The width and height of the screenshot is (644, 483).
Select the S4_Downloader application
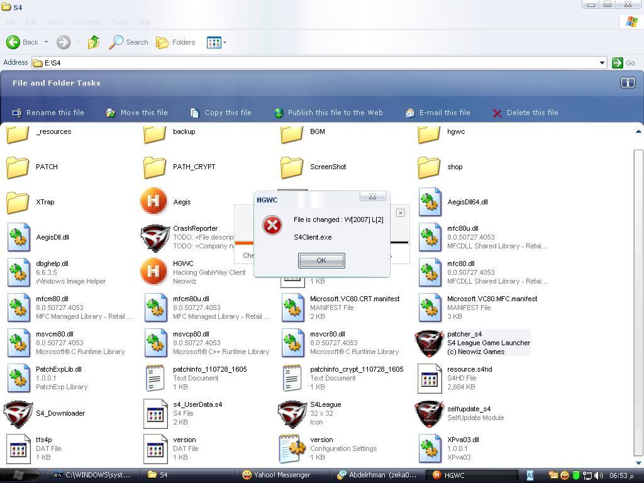(x=45, y=414)
